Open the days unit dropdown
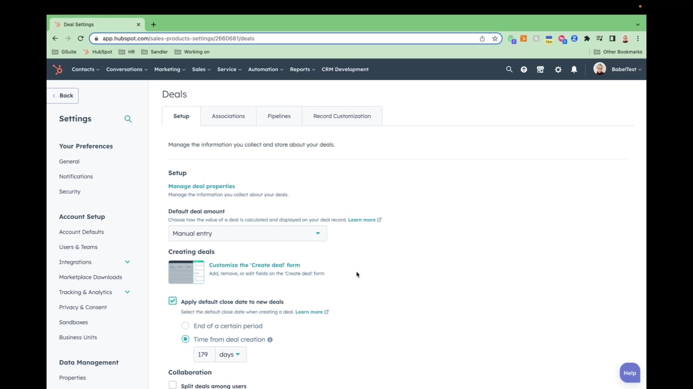The image size is (693, 389). click(x=230, y=354)
